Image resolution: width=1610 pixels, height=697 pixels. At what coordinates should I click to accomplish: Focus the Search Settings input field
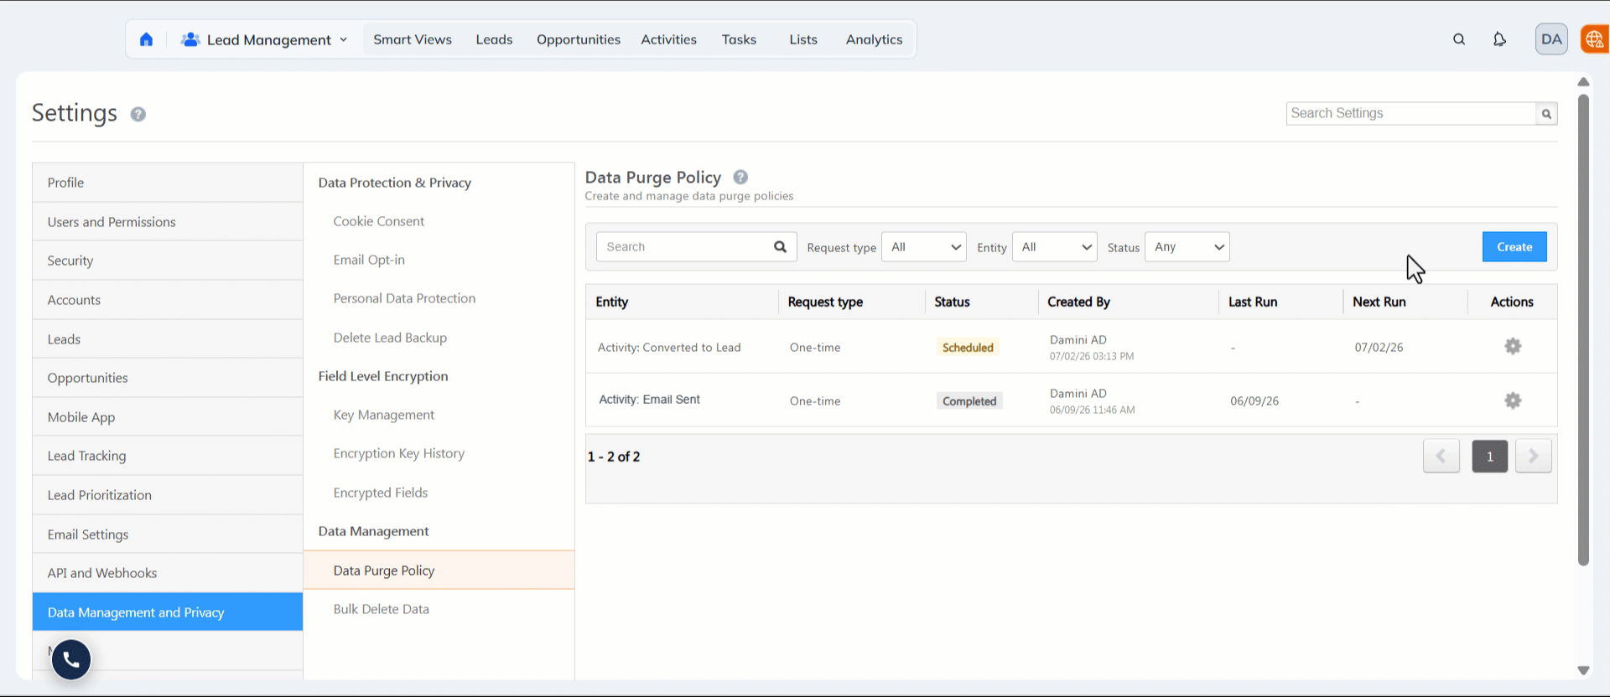pyautogui.click(x=1411, y=113)
